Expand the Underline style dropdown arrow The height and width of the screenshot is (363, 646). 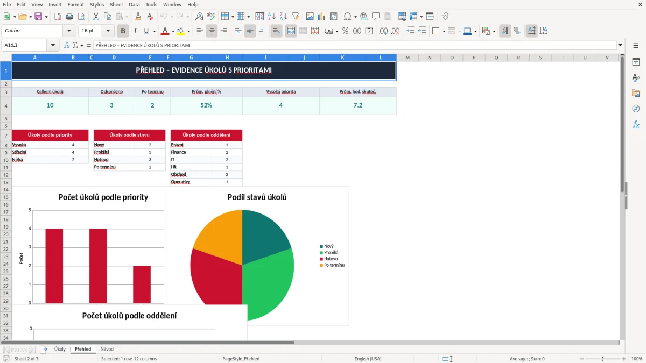154,31
